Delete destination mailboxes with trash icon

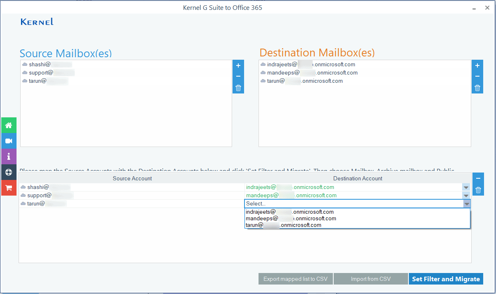(x=477, y=88)
